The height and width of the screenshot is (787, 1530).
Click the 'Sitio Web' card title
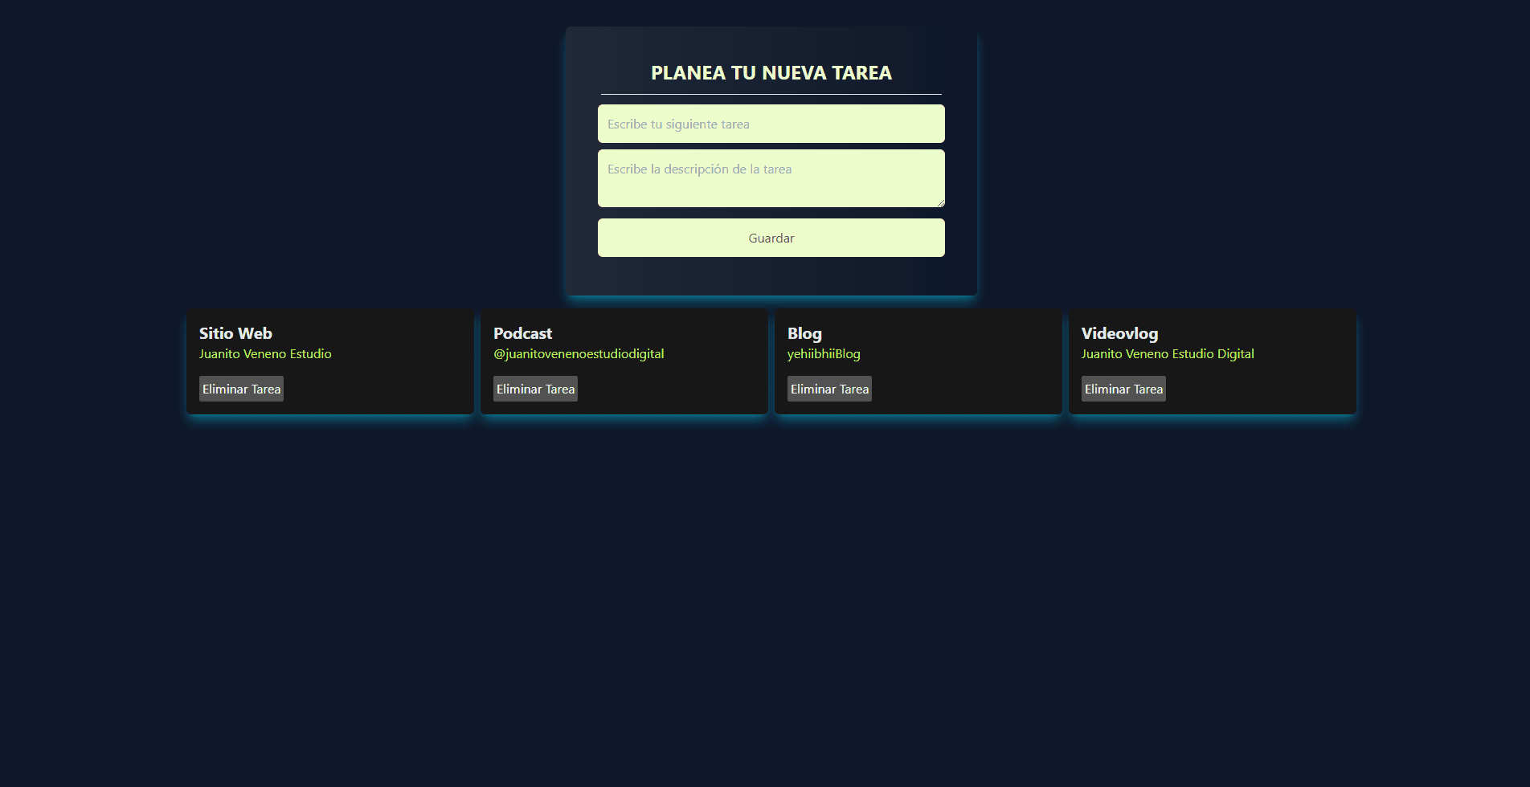click(235, 333)
